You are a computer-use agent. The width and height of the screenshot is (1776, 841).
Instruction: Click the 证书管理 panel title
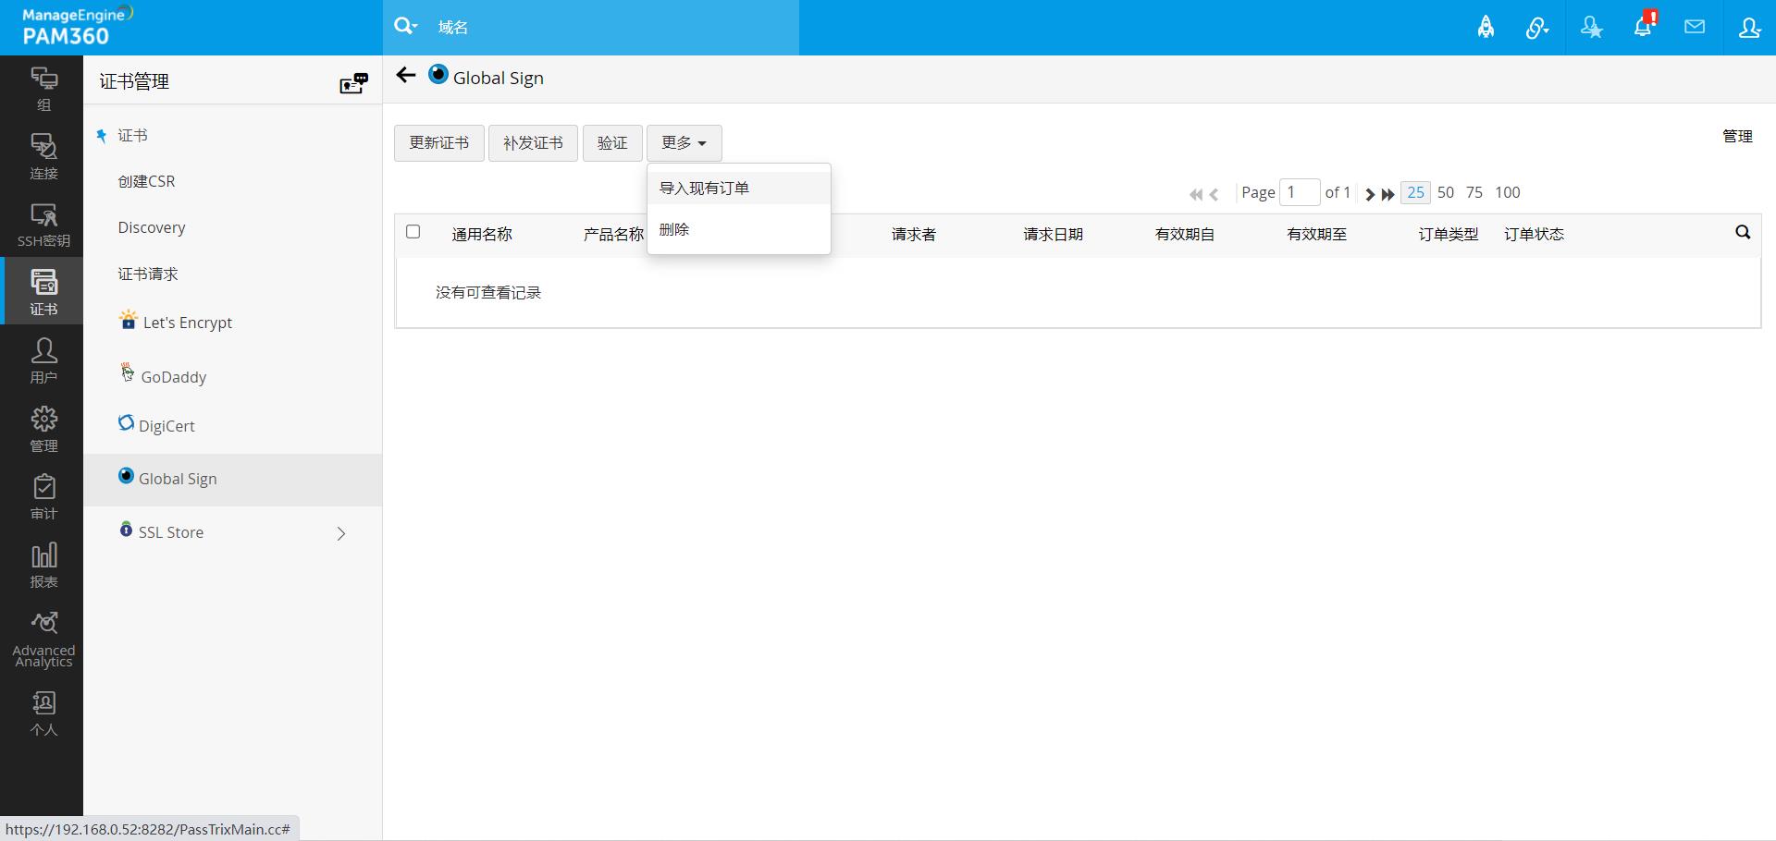(x=134, y=81)
